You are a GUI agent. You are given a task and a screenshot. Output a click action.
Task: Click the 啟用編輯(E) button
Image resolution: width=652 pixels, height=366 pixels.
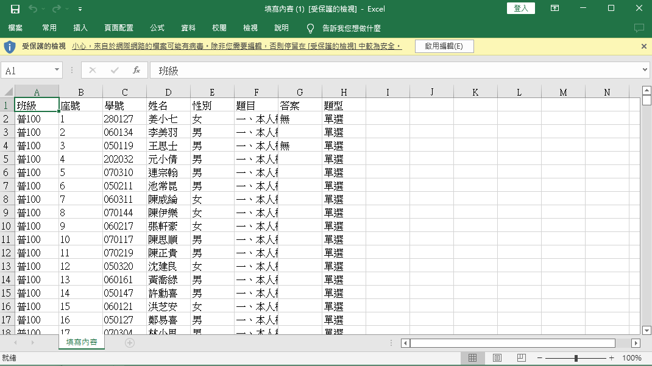click(444, 46)
